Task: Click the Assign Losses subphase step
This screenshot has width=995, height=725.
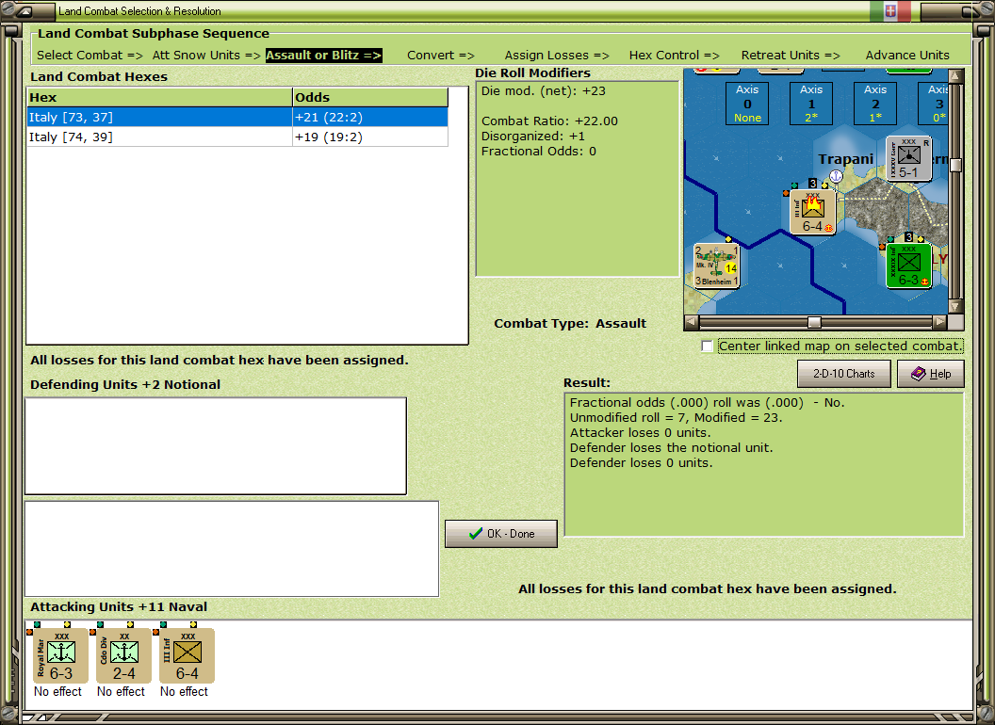Action: pyautogui.click(x=557, y=56)
